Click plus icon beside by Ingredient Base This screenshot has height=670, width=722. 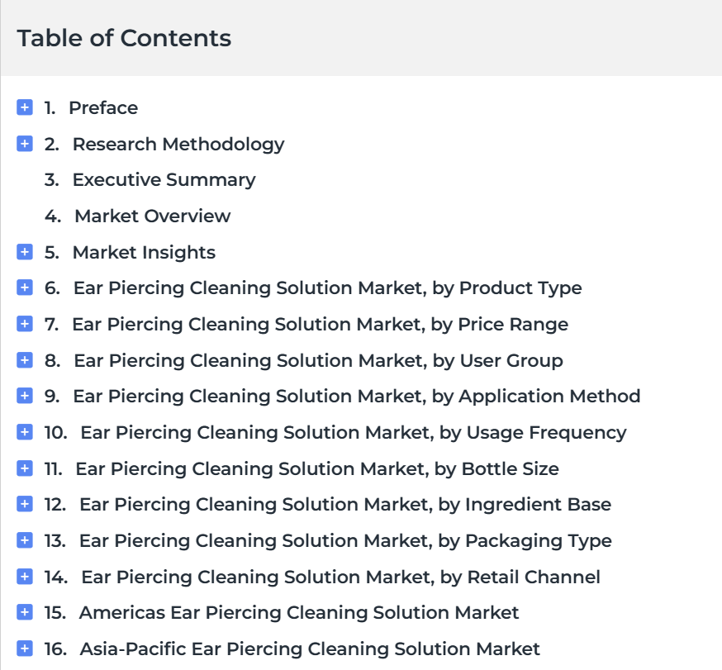pyautogui.click(x=25, y=504)
